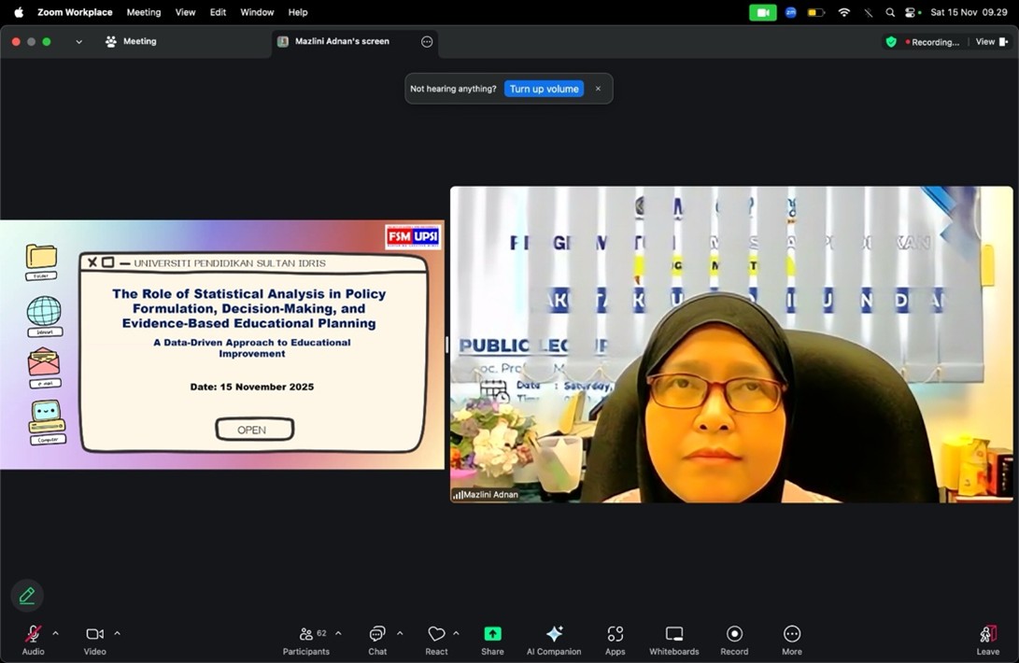
Task: Click the Turn up volume button
Action: coord(544,89)
